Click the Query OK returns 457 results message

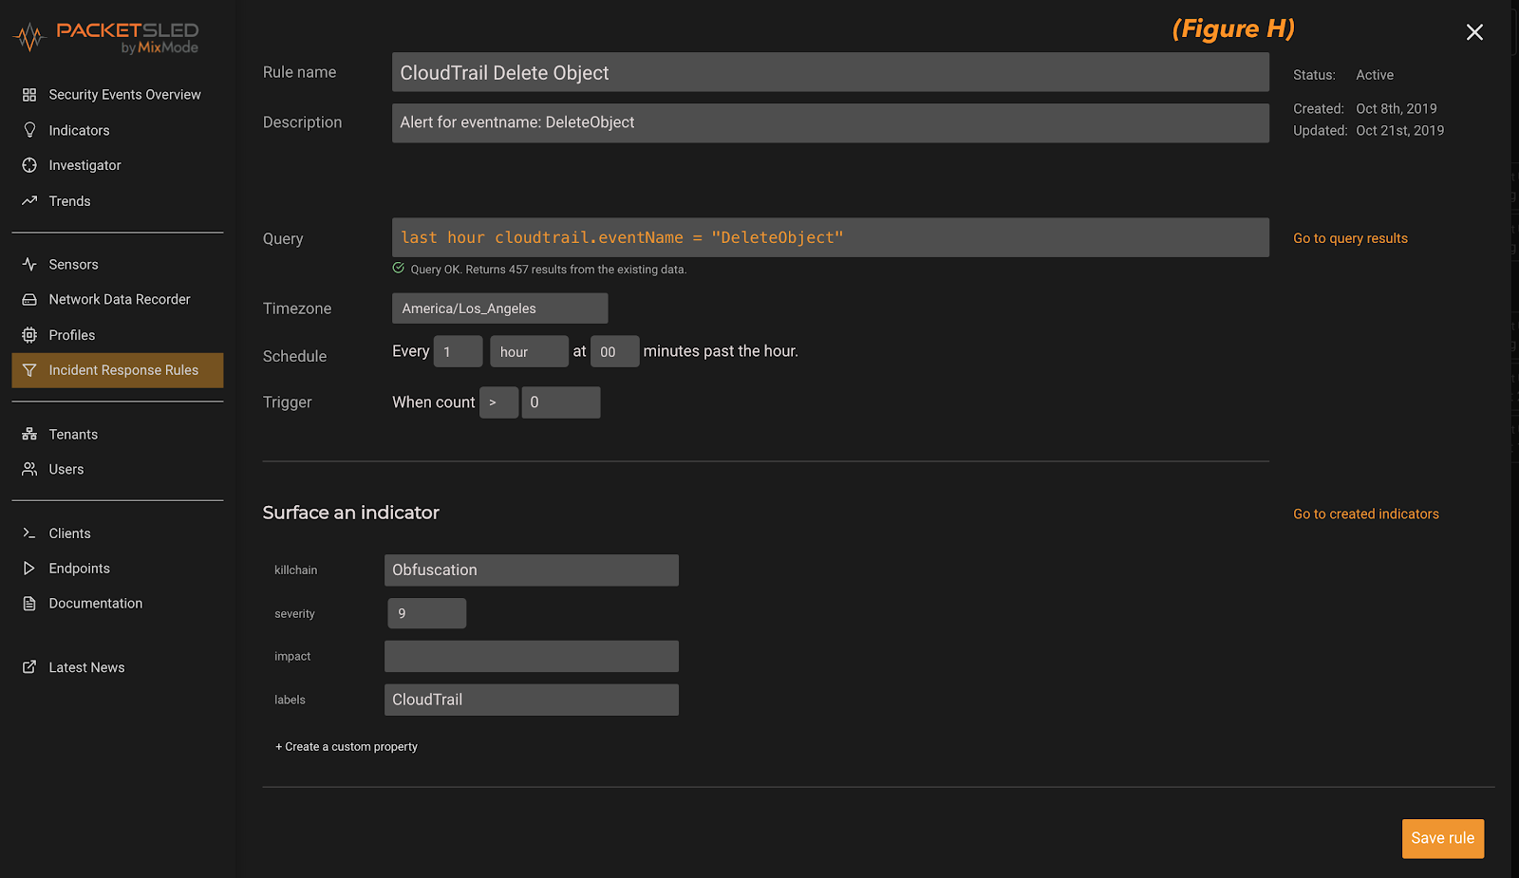[548, 270]
